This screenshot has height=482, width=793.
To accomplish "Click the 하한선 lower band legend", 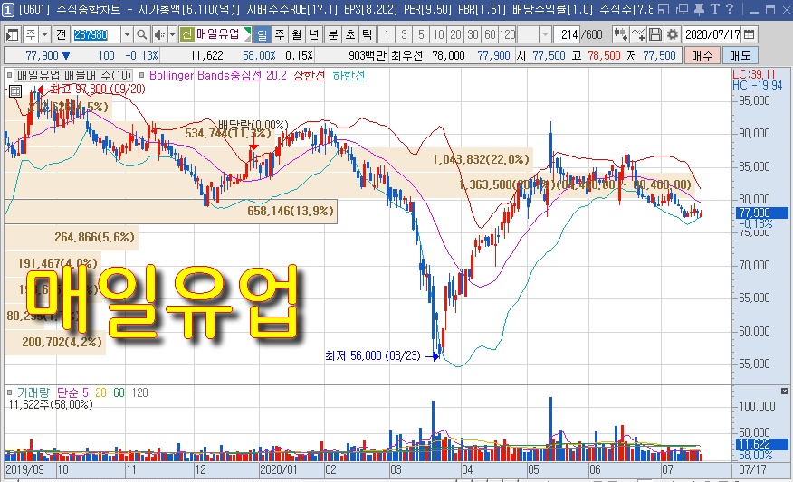I will pos(349,76).
